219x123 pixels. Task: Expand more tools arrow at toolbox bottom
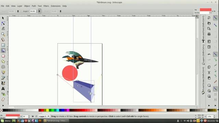[x=3, y=106]
